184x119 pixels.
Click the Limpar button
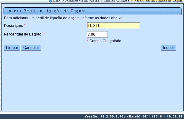12,48
